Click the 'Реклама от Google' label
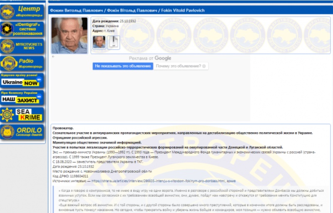 (150, 58)
